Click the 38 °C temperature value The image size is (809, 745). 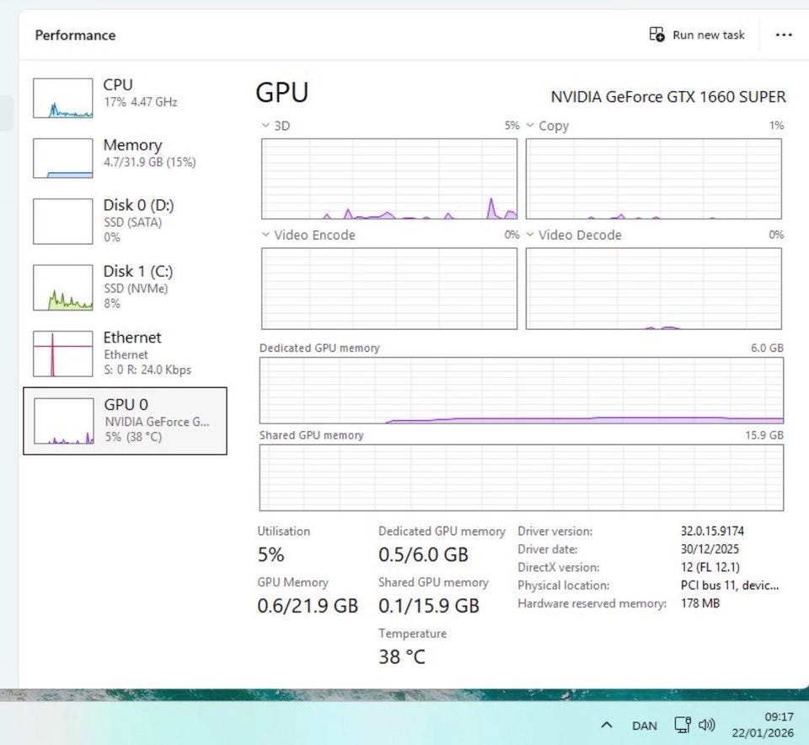pyautogui.click(x=402, y=656)
